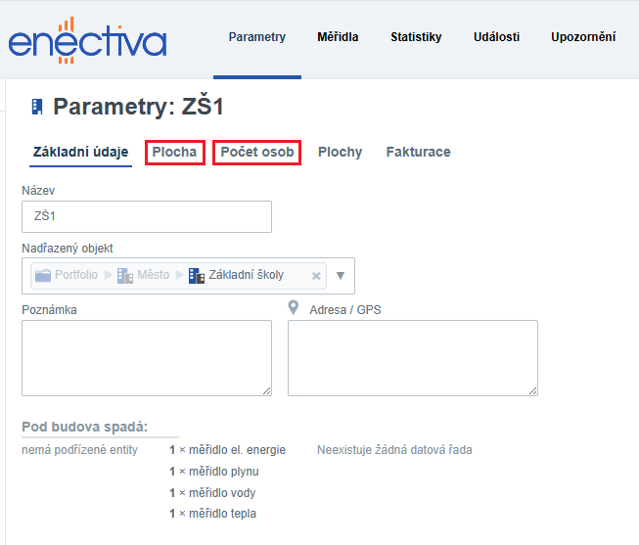This screenshot has height=545, width=639.
Task: Go to the Statistiky section
Action: 416,37
